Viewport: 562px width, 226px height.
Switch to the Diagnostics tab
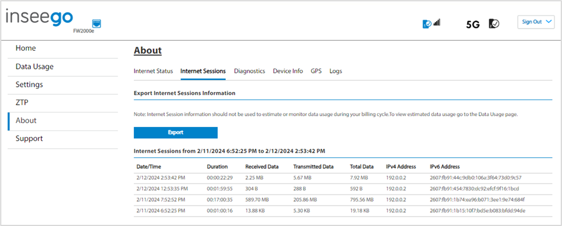(250, 71)
